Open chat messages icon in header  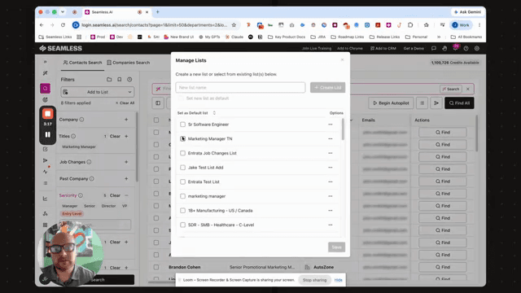(x=434, y=49)
